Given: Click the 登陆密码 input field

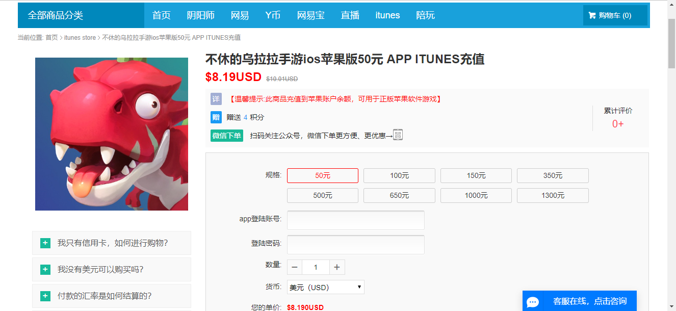Looking at the screenshot, I should pyautogui.click(x=356, y=245).
